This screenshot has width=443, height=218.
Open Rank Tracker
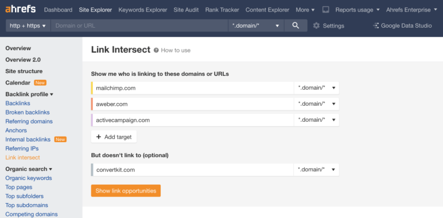point(222,9)
